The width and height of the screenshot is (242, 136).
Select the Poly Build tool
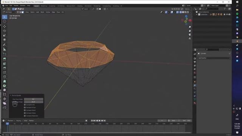[5, 81]
